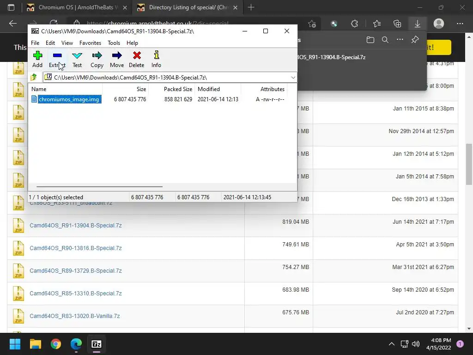Open the Camd64OS_R83-13020.B-Vanilla.7z download link

click(x=75, y=316)
